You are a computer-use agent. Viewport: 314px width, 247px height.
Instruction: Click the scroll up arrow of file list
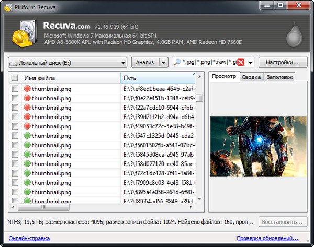point(199,77)
